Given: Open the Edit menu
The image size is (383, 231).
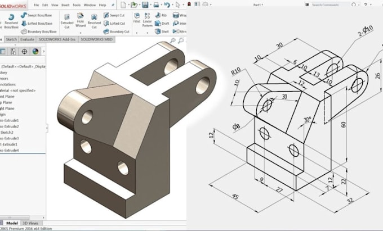Looking at the screenshot, I should (x=45, y=5).
